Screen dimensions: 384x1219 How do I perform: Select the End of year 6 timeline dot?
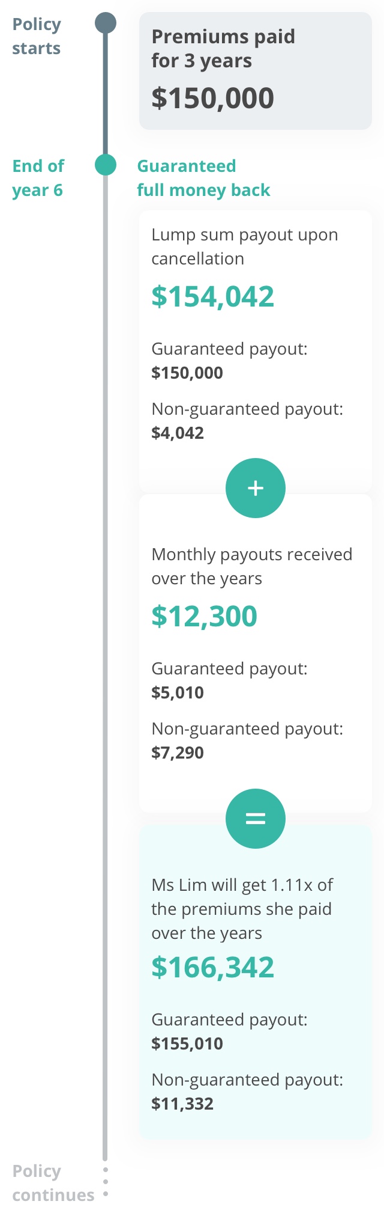coord(106,165)
